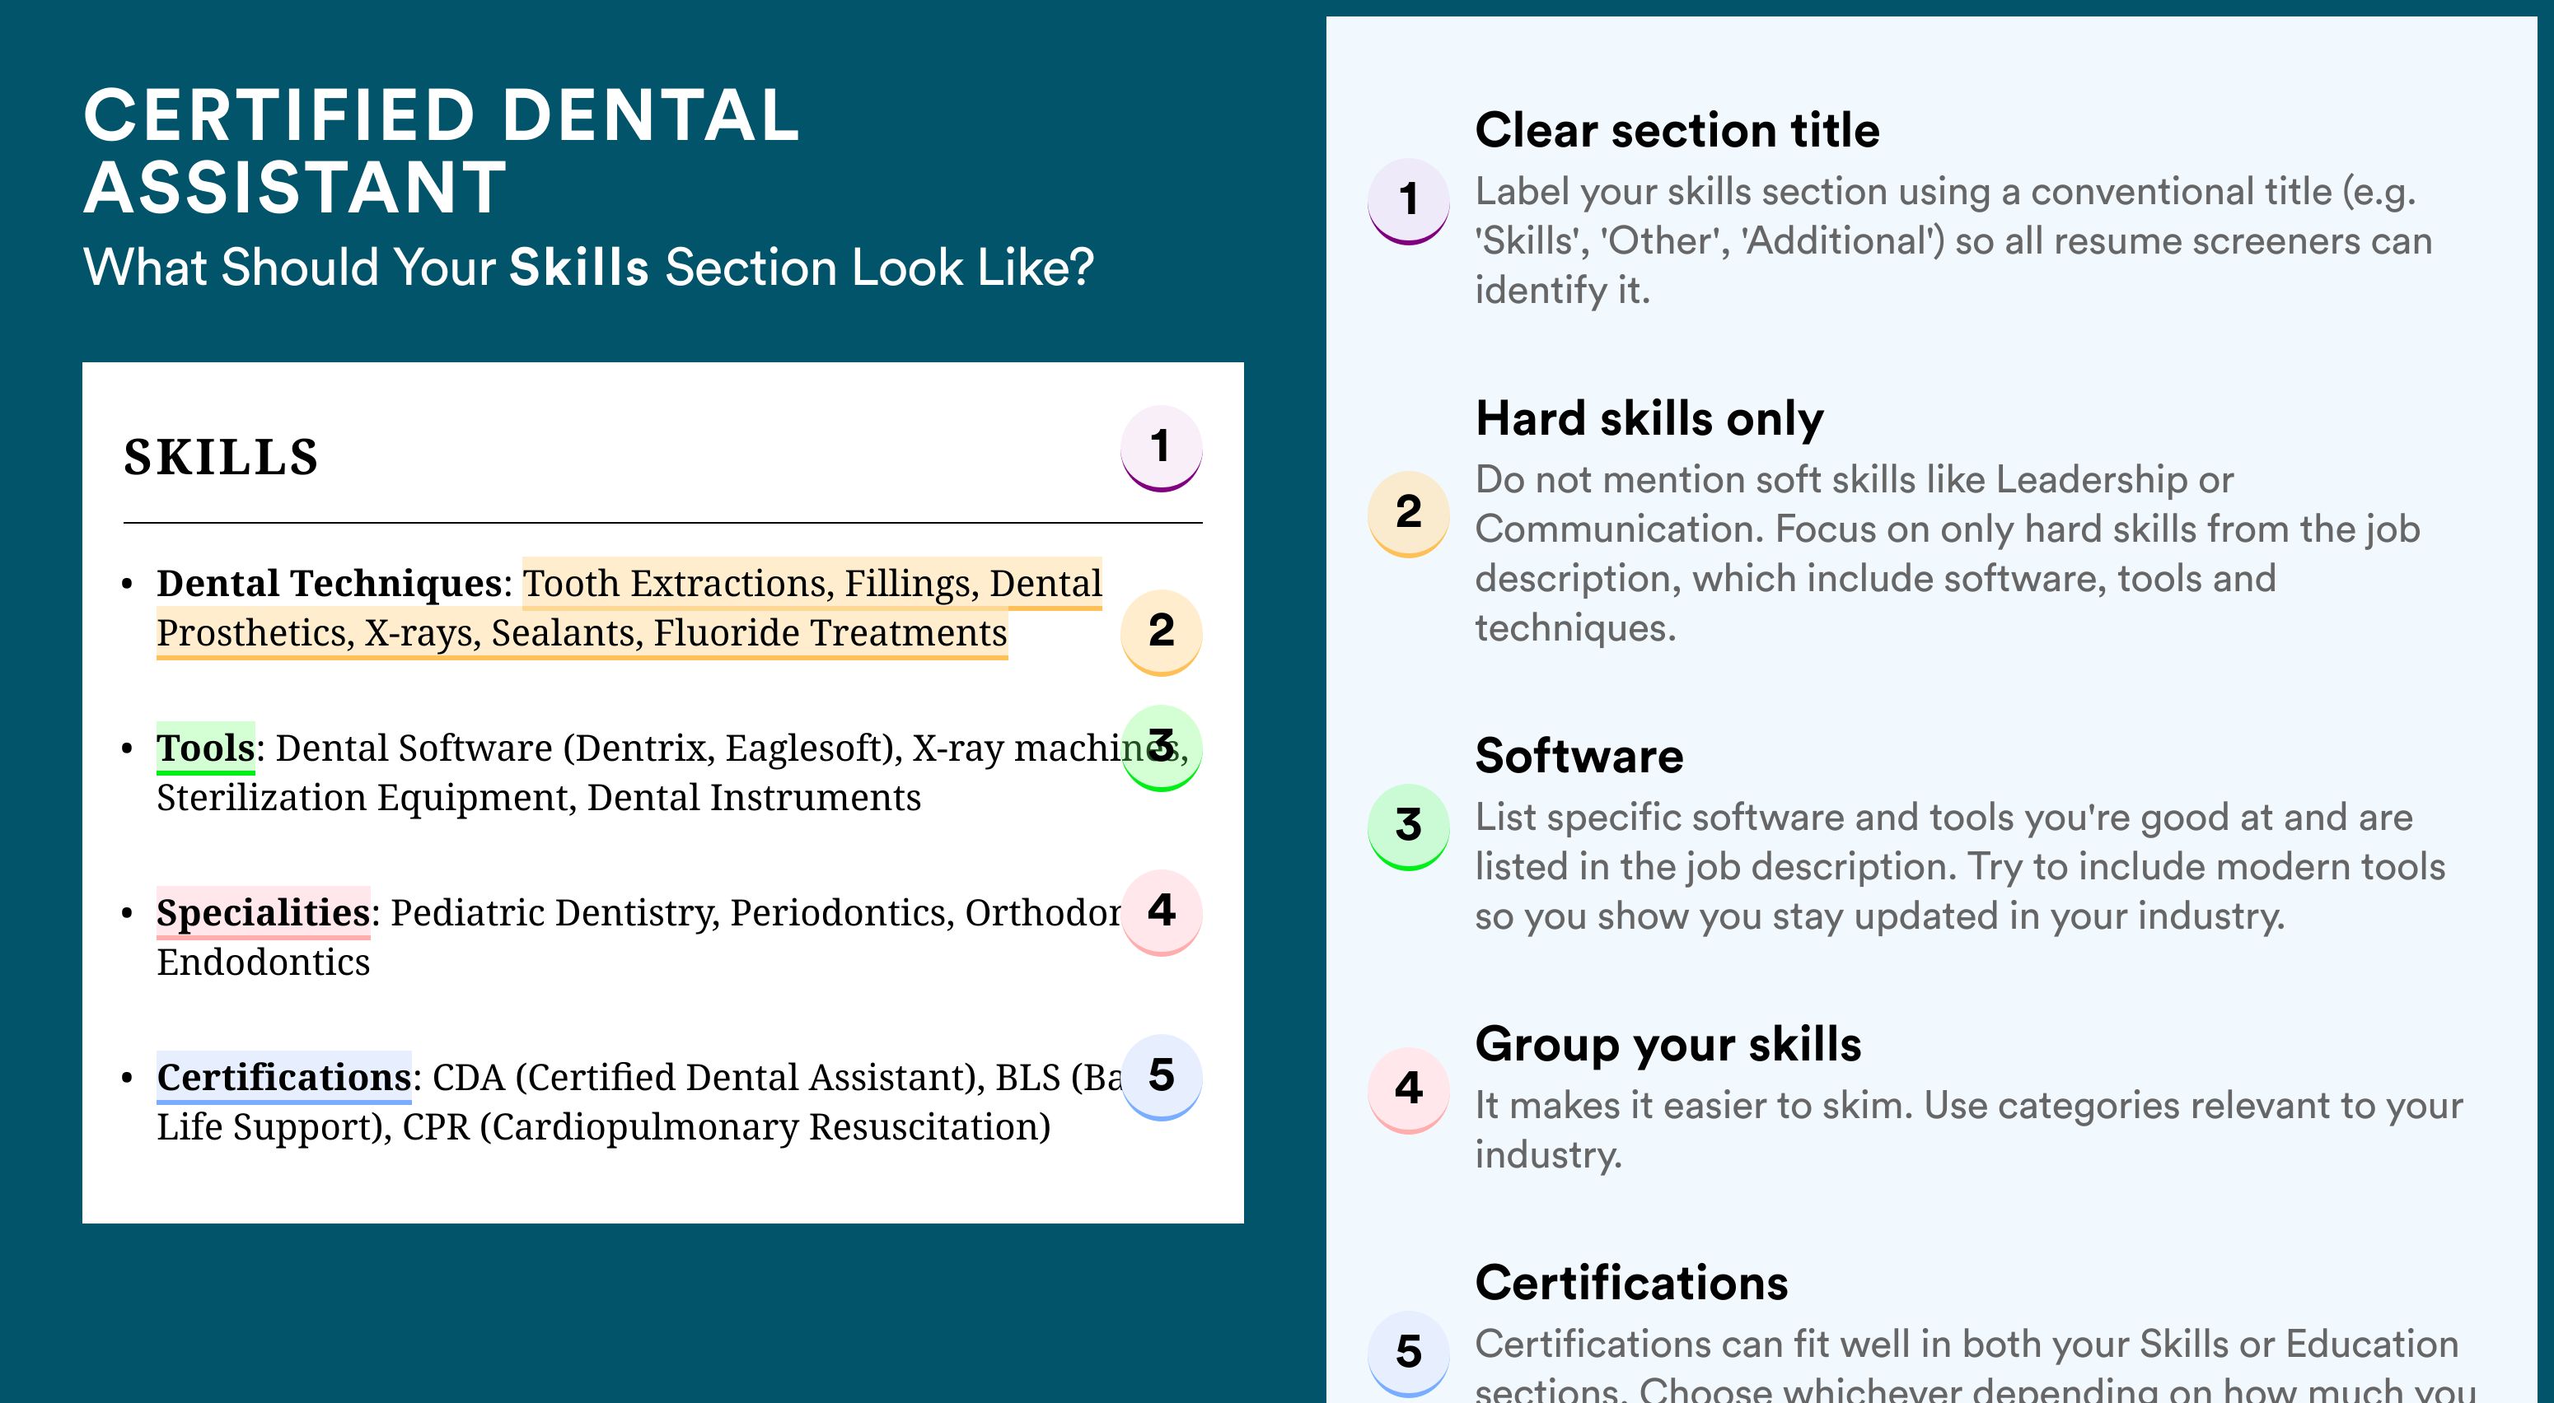Click the green number 3 badge in resume
The height and width of the screenshot is (1403, 2554).
point(1161,746)
